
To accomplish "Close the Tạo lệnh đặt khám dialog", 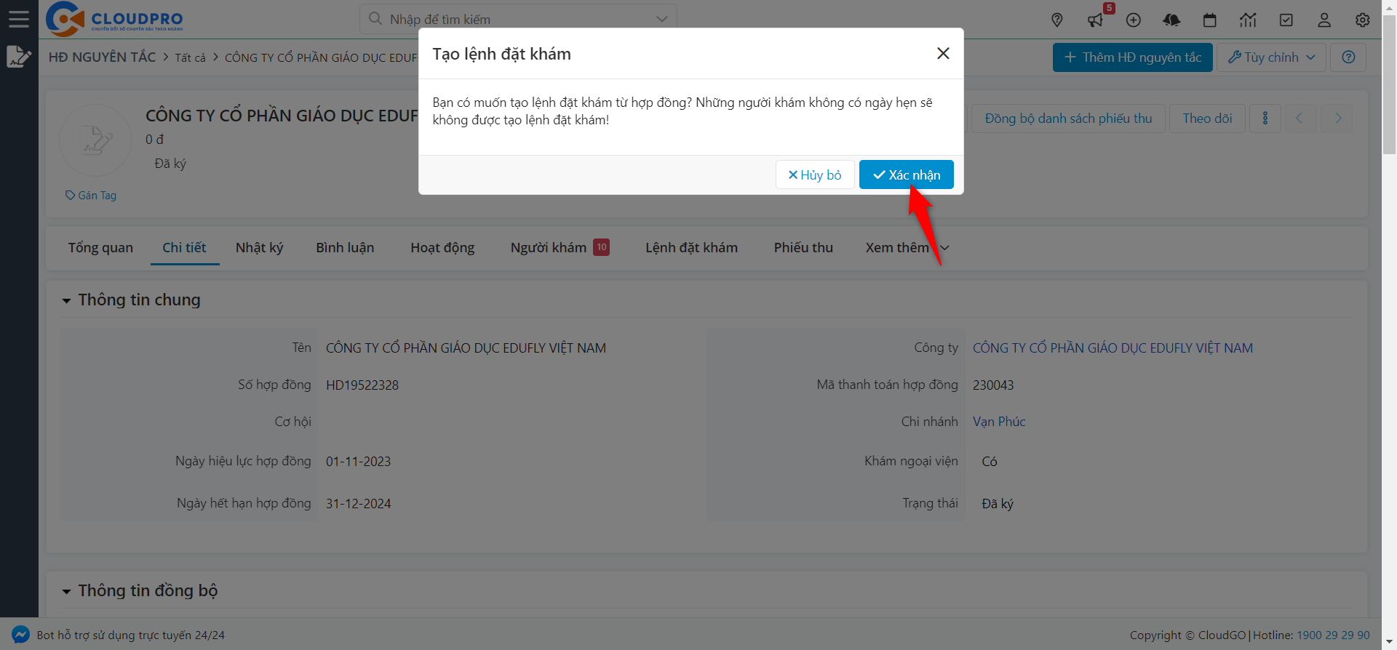I will point(943,53).
